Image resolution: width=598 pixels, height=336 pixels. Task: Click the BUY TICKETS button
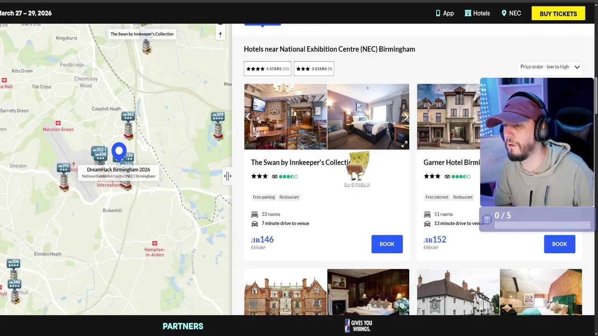[x=558, y=14]
